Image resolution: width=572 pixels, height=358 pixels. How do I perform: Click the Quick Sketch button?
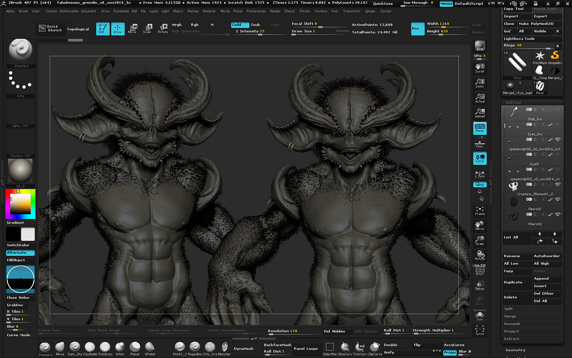coord(50,29)
